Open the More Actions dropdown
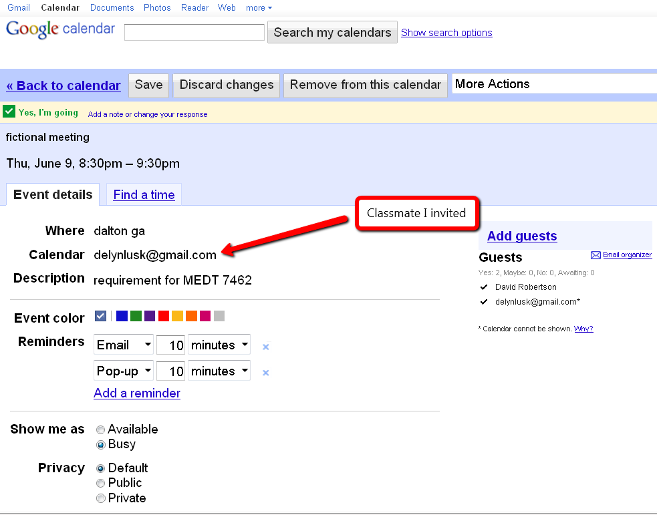The image size is (657, 515). [x=554, y=84]
